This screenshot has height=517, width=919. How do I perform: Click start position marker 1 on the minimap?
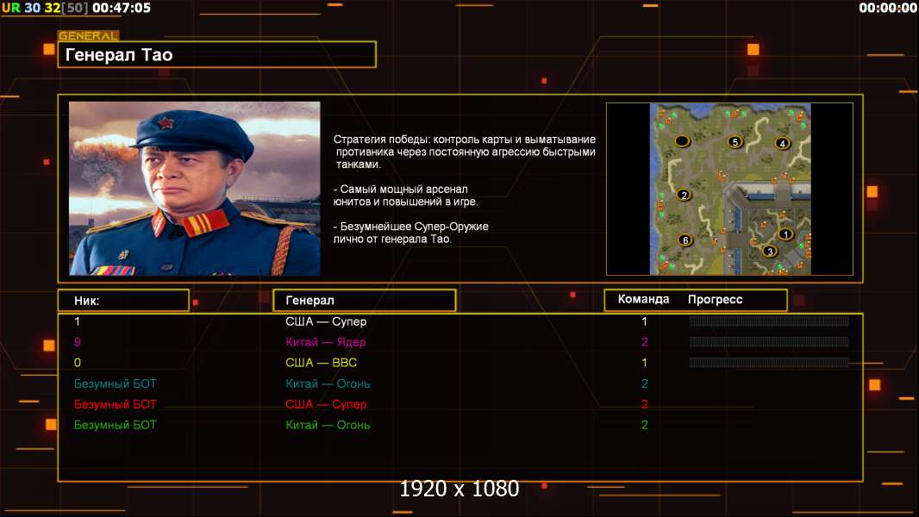pos(785,234)
